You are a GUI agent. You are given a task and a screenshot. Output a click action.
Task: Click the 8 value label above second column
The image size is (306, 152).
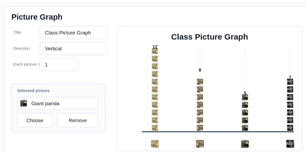point(200,70)
